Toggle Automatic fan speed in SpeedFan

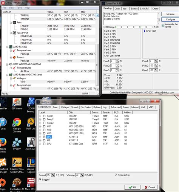163,25
